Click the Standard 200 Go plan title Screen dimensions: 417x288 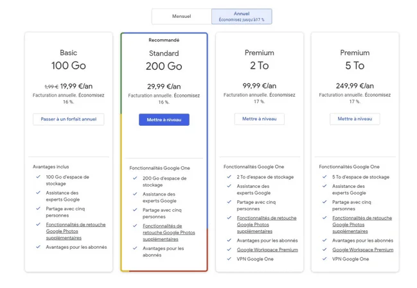[164, 60]
